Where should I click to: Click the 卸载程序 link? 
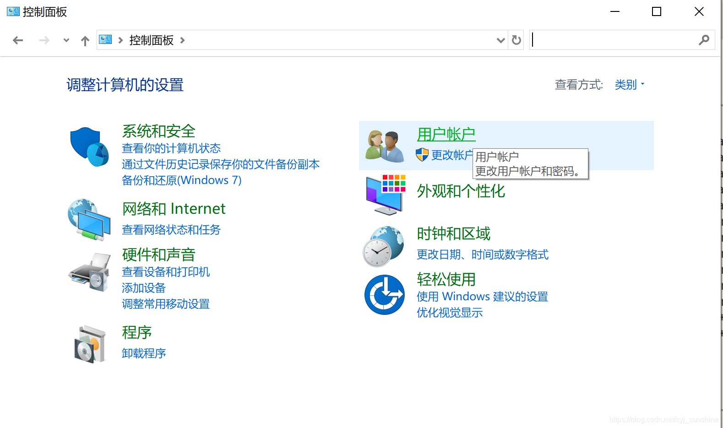tap(144, 353)
